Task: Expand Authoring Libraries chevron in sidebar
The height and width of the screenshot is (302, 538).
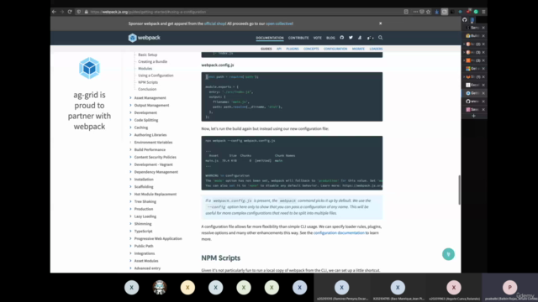Action: pyautogui.click(x=130, y=135)
